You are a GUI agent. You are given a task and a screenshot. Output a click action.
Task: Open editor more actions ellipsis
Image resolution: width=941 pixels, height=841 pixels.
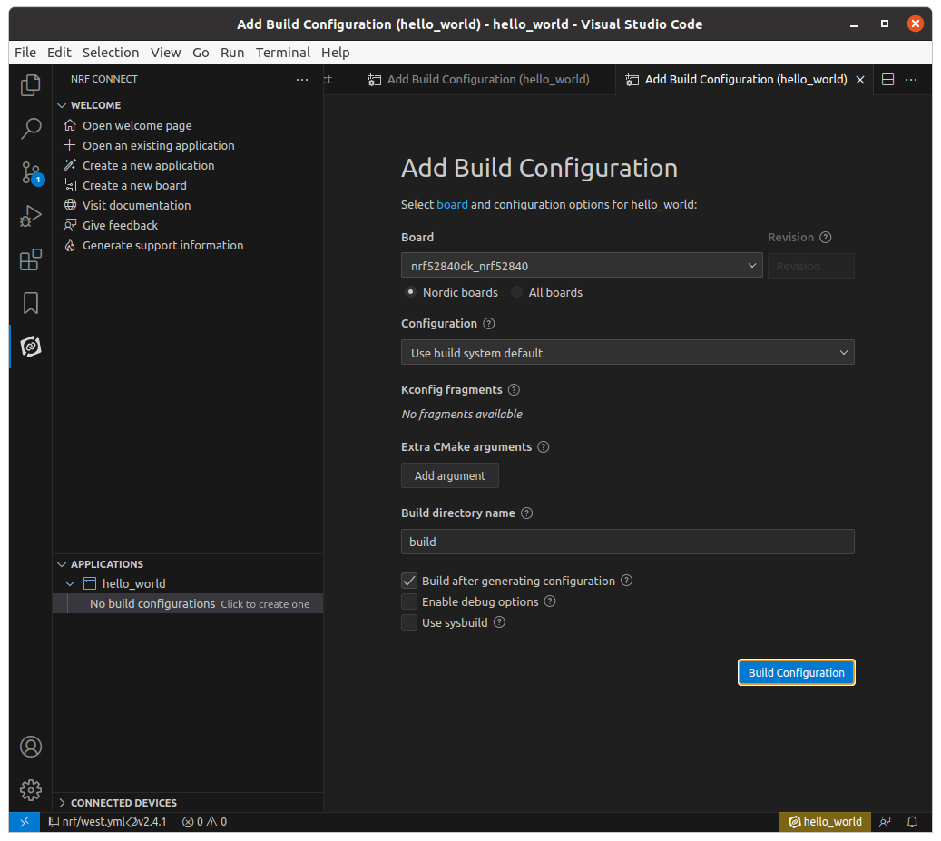[911, 79]
